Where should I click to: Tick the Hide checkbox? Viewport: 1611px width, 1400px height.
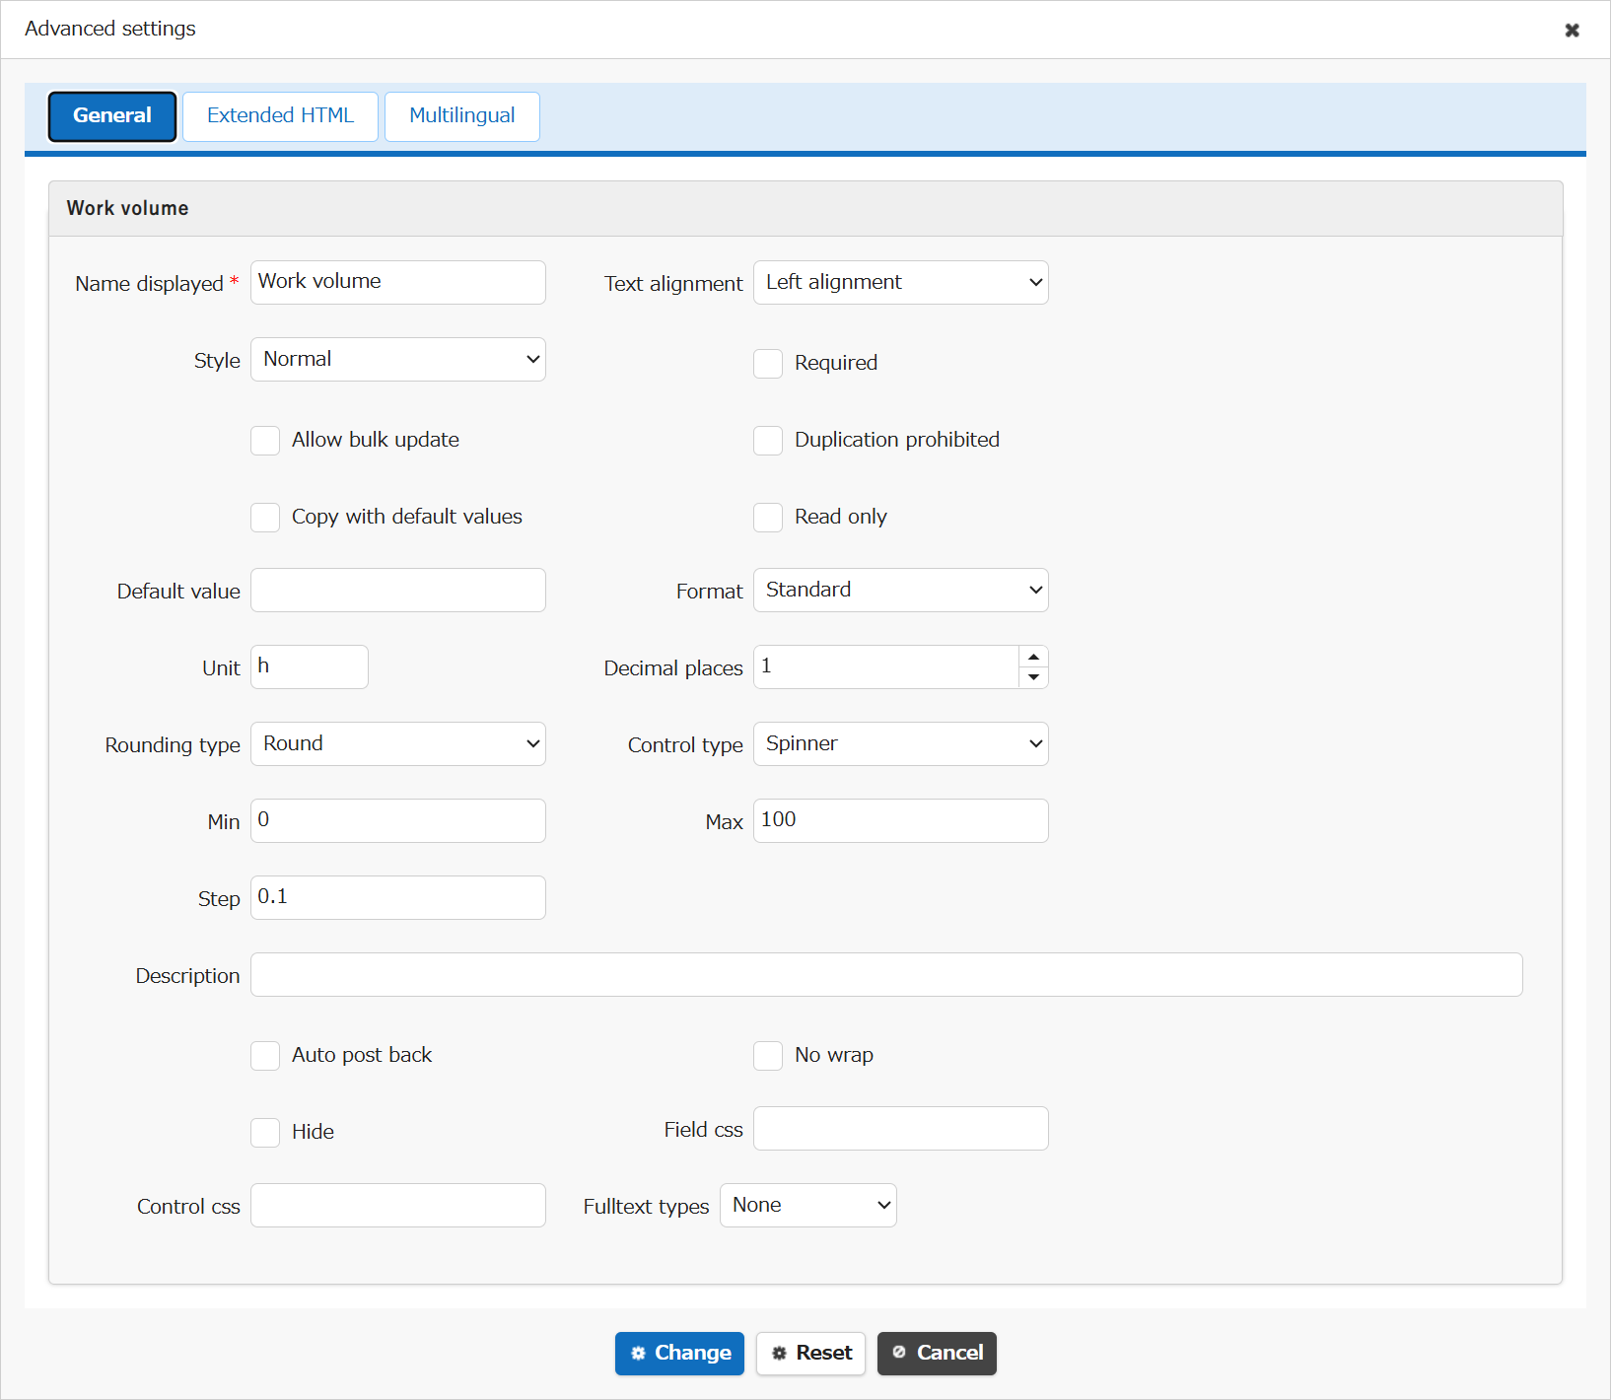(265, 1132)
